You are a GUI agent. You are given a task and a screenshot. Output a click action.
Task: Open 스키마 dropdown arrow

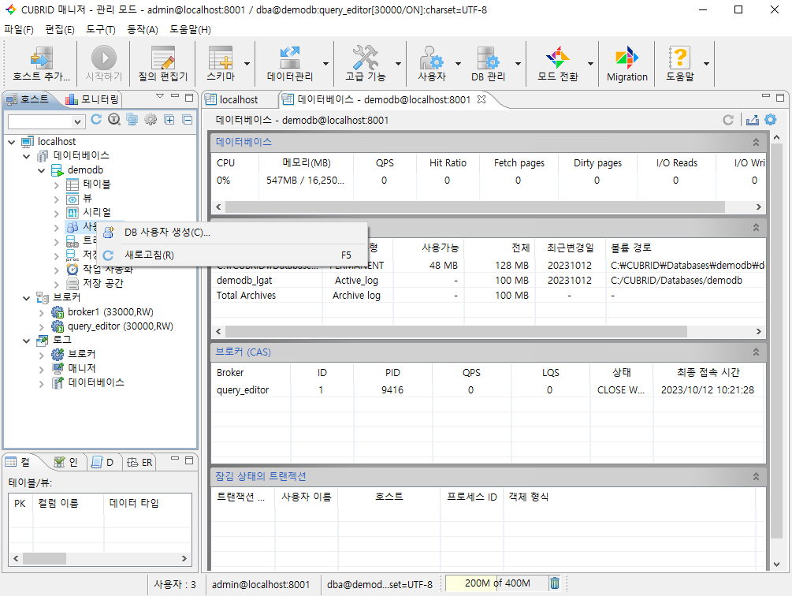(x=247, y=64)
